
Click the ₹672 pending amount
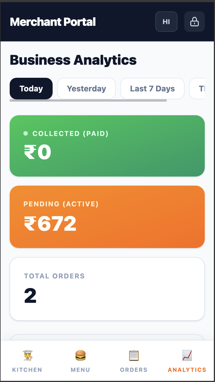coord(50,224)
